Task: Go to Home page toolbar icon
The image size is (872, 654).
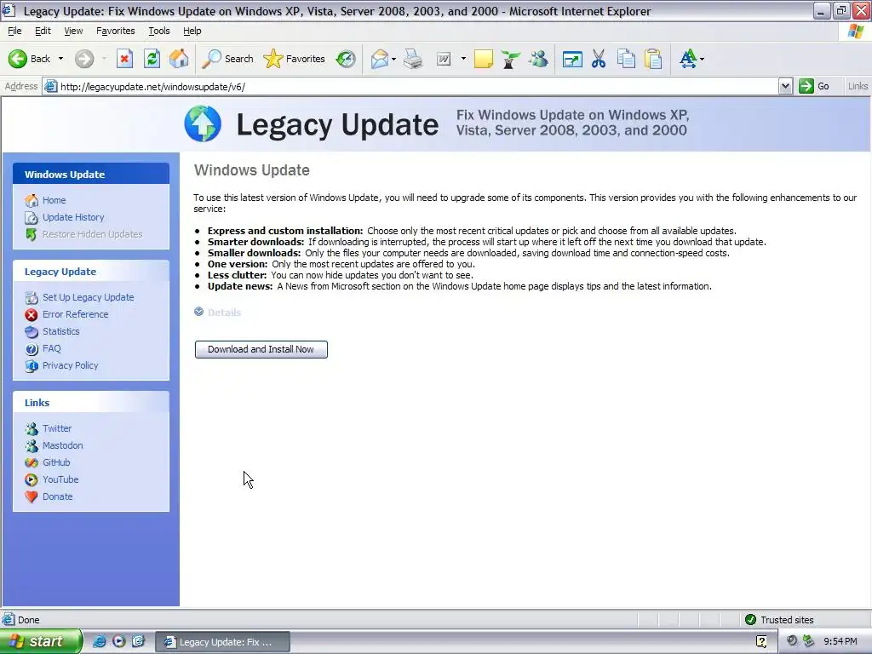Action: tap(179, 59)
